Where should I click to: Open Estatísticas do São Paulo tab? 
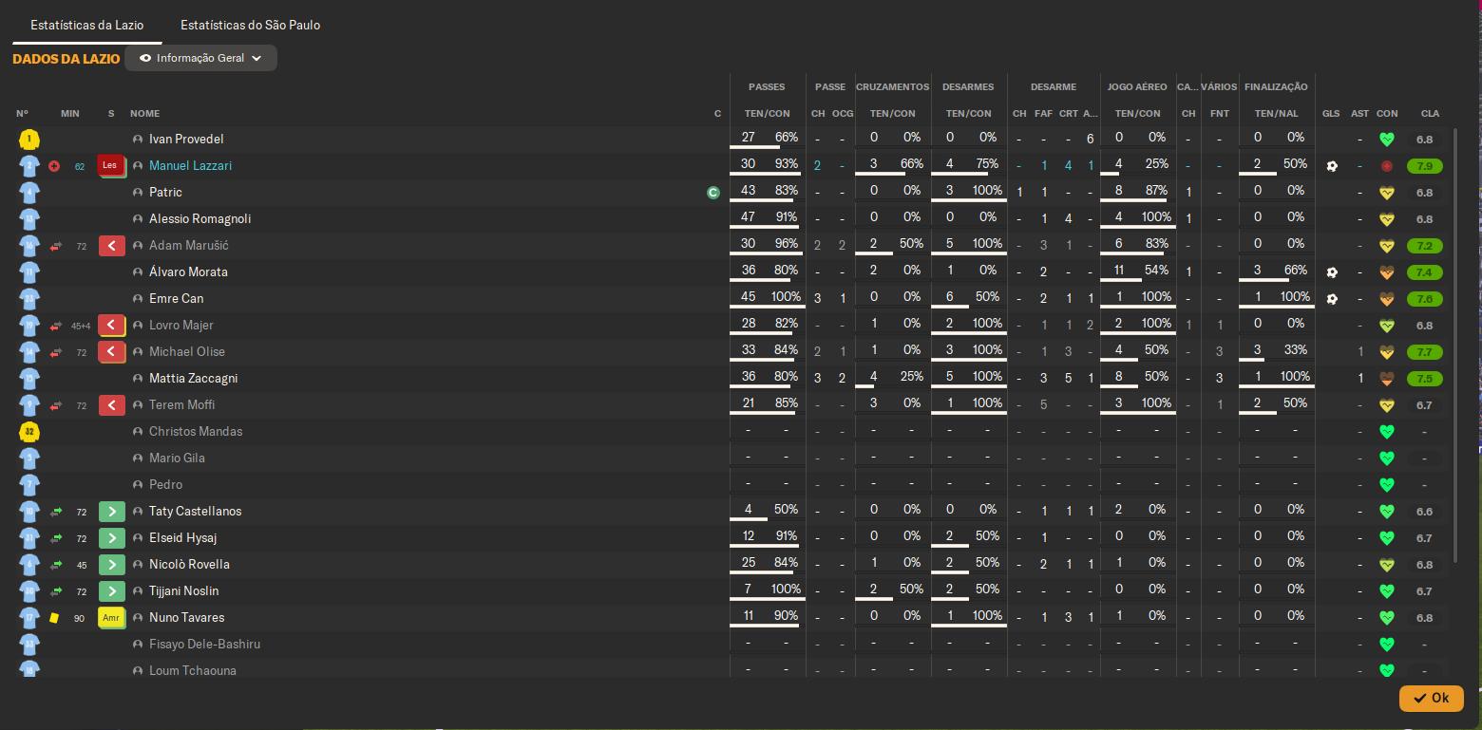pos(251,25)
